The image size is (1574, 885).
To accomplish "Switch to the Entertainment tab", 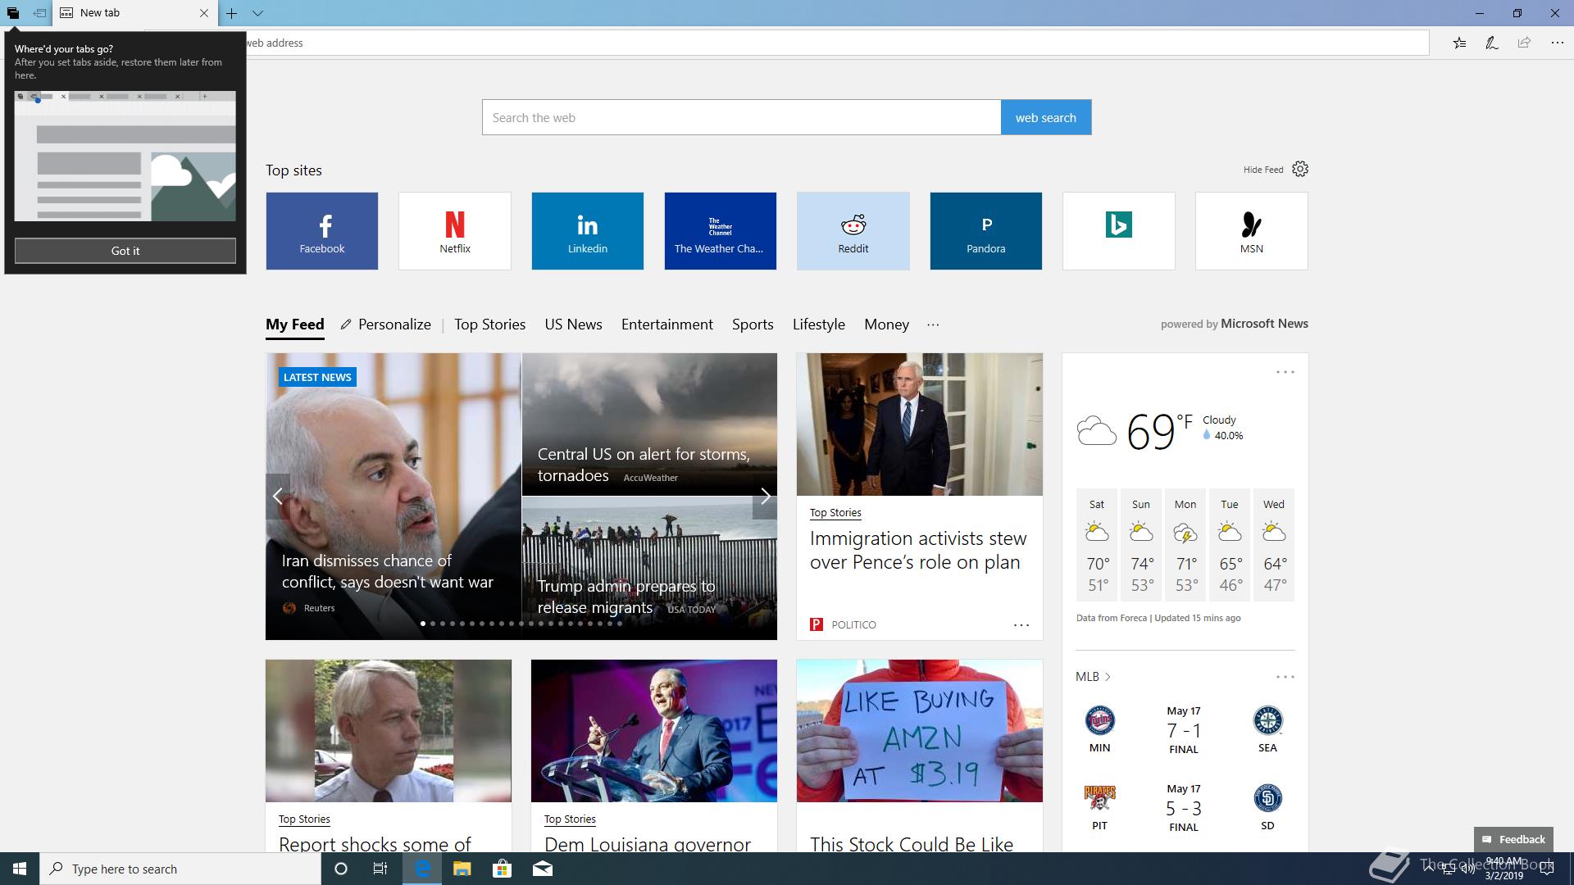I will (x=667, y=324).
